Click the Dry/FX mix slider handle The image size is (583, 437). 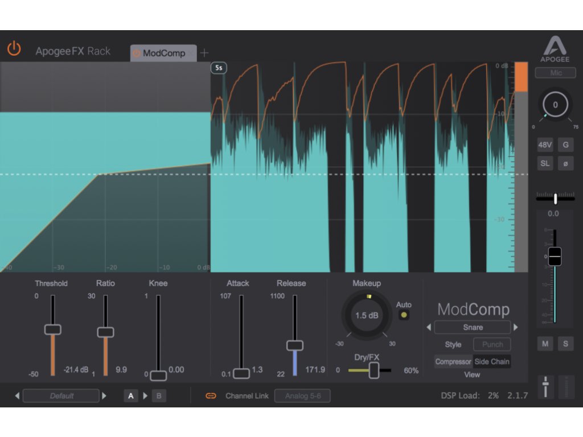[x=374, y=370]
